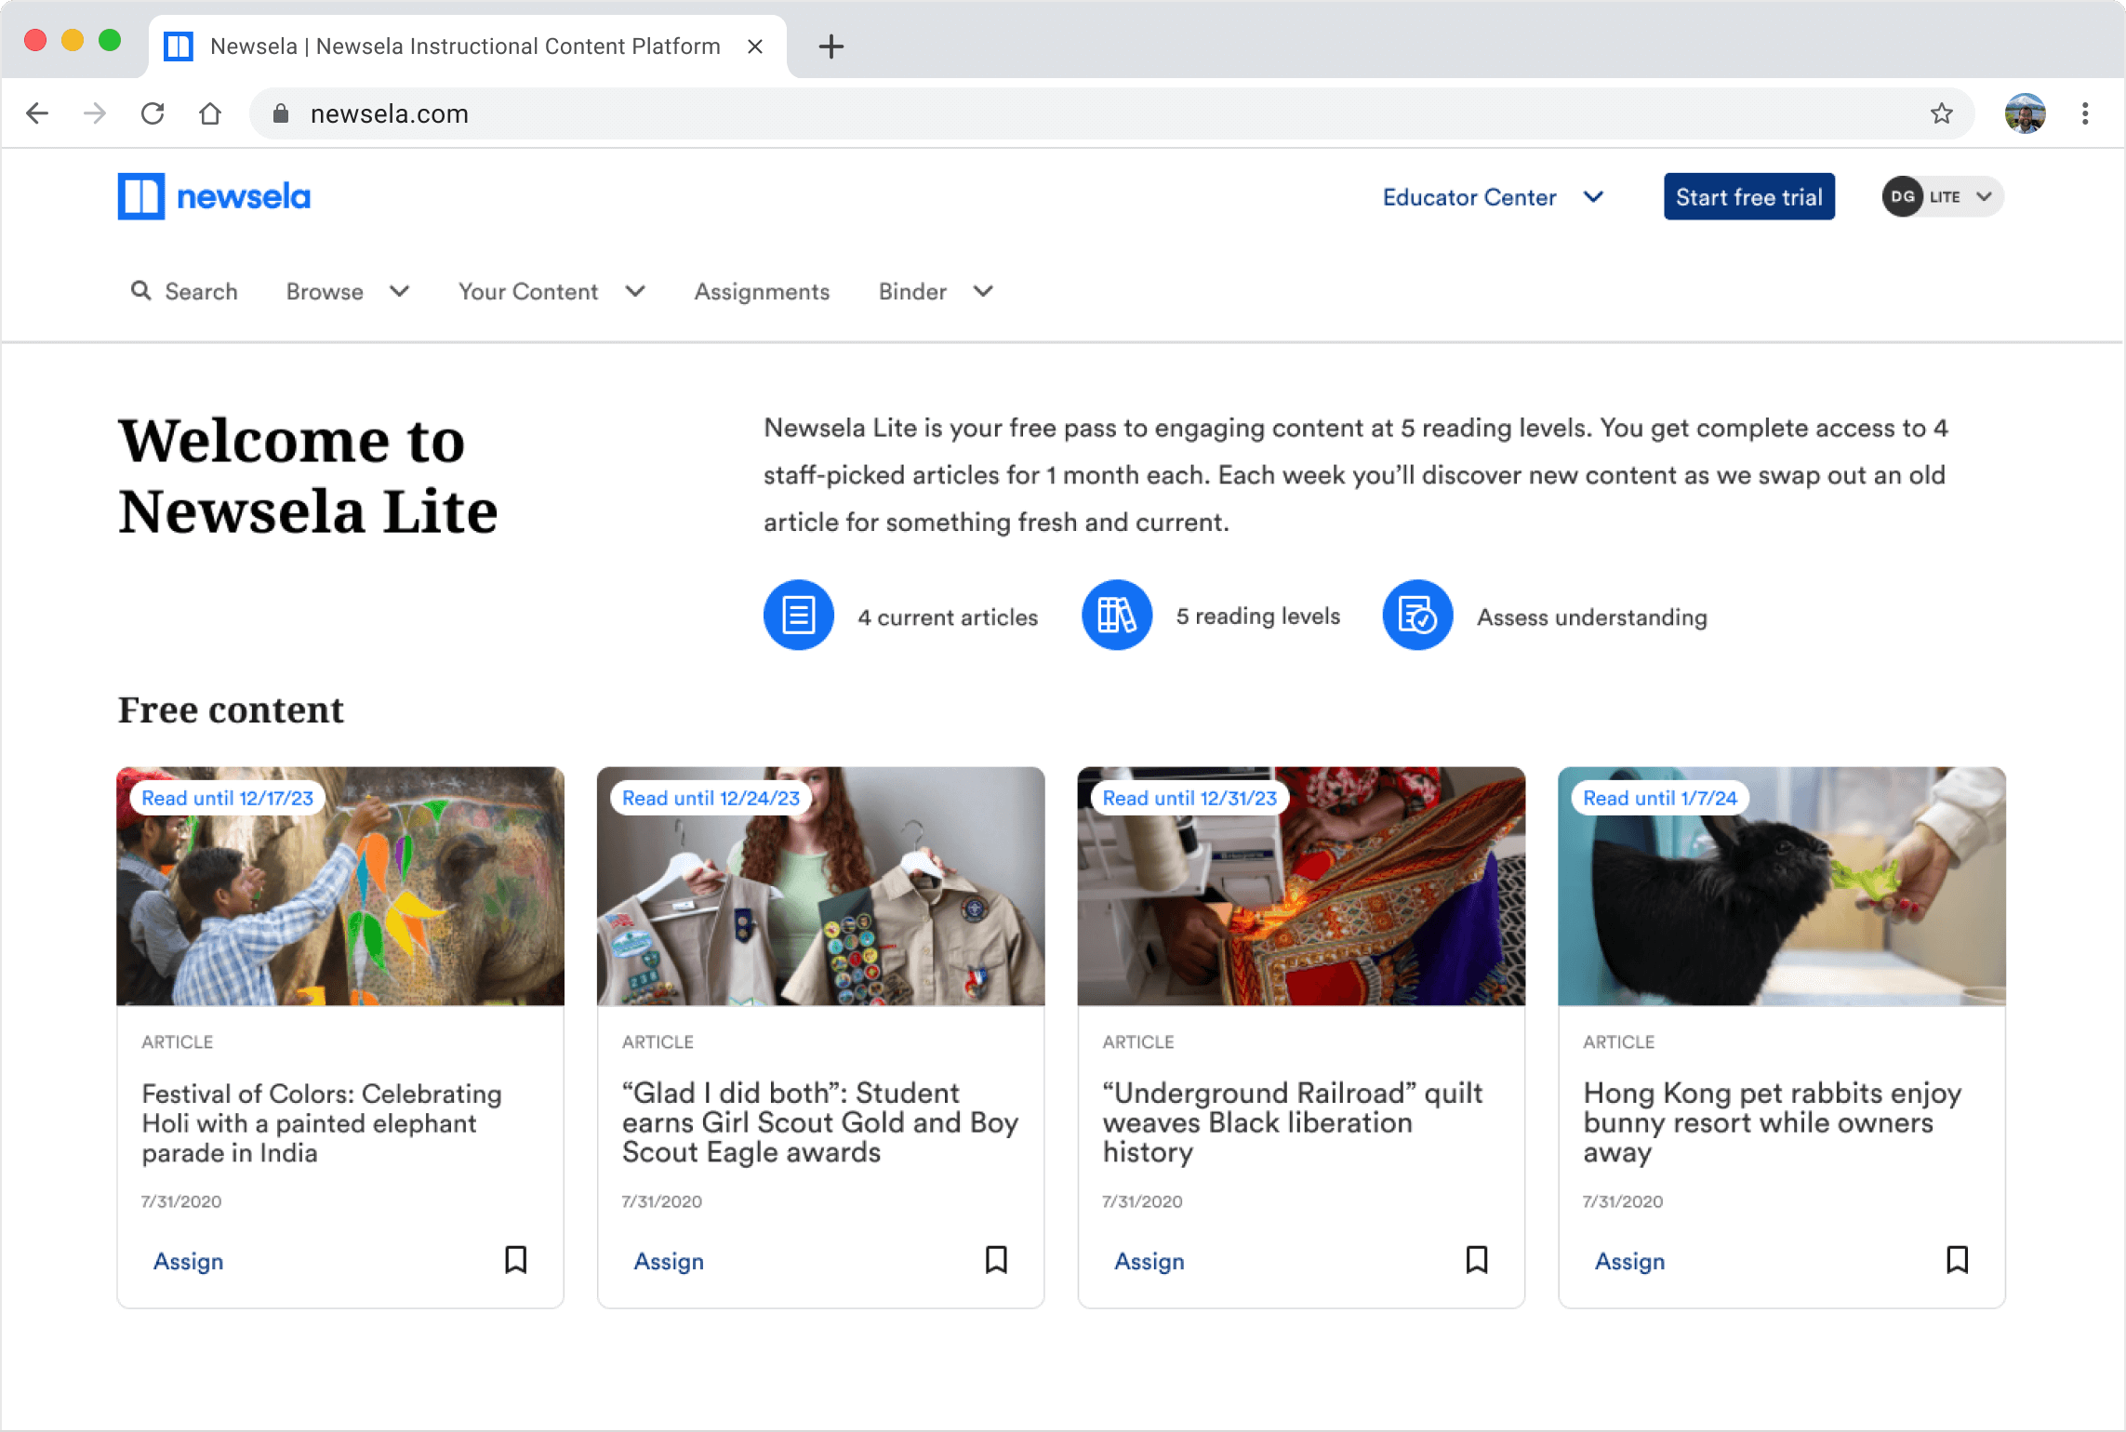Screen dimensions: 2126x1432
Task: Go back using the browser back arrow
Action: click(x=37, y=113)
